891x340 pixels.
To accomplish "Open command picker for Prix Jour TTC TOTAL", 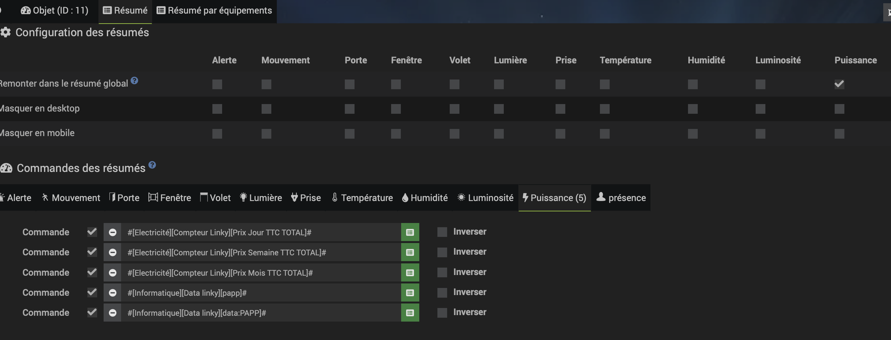I will pyautogui.click(x=410, y=232).
